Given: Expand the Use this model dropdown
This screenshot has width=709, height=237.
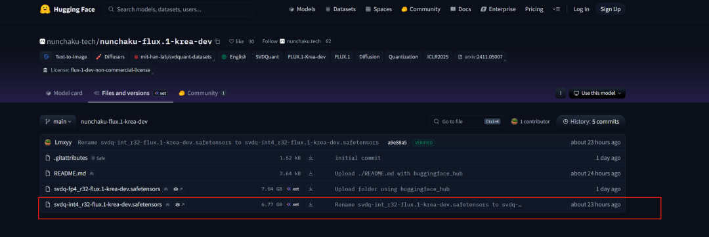Looking at the screenshot, I should [597, 93].
